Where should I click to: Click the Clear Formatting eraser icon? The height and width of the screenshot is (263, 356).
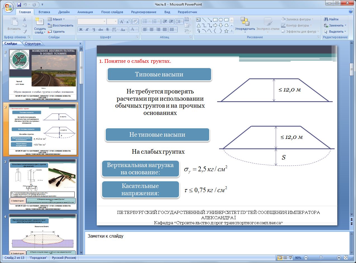pyautogui.click(x=135, y=21)
